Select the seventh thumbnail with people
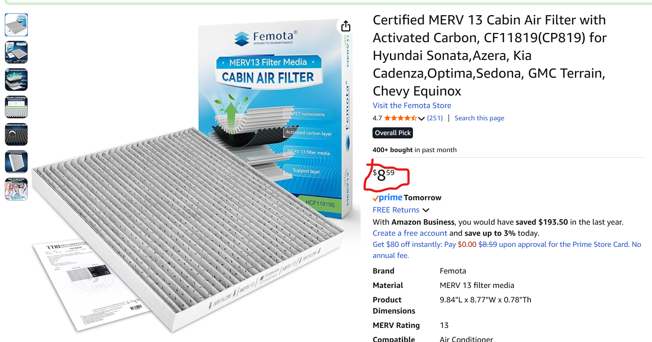 pyautogui.click(x=16, y=189)
